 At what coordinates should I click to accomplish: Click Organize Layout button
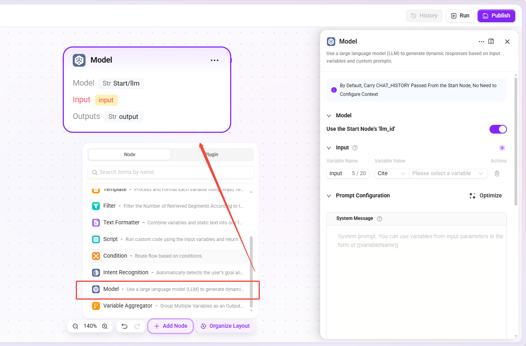[x=225, y=326]
